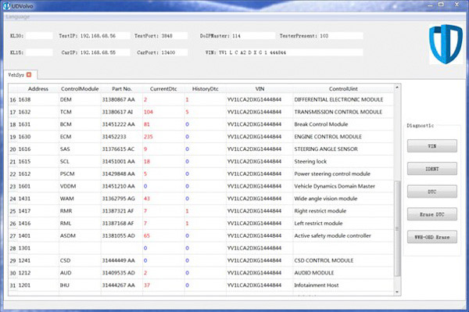The height and width of the screenshot is (312, 469).
Task: Click the CurrentDtc value 235
Action: 148,137
